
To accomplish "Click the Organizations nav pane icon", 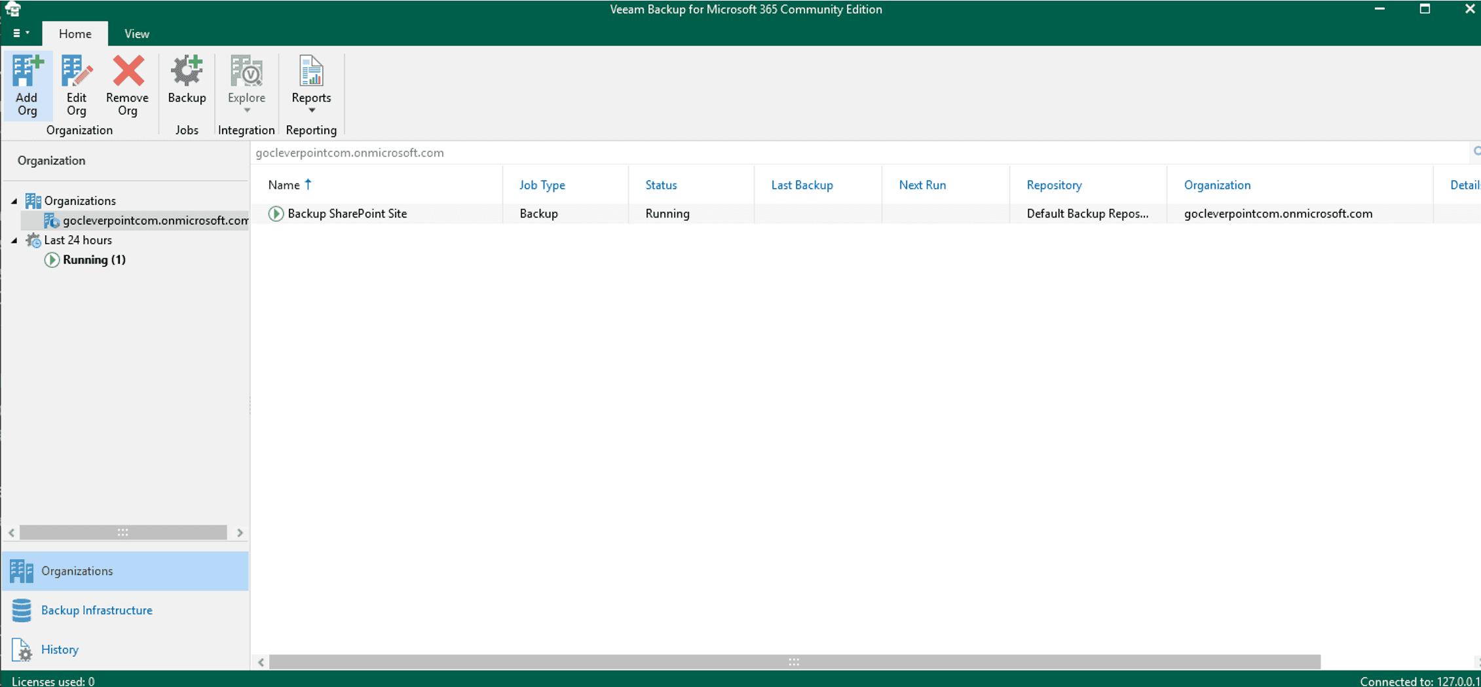I will pos(22,571).
